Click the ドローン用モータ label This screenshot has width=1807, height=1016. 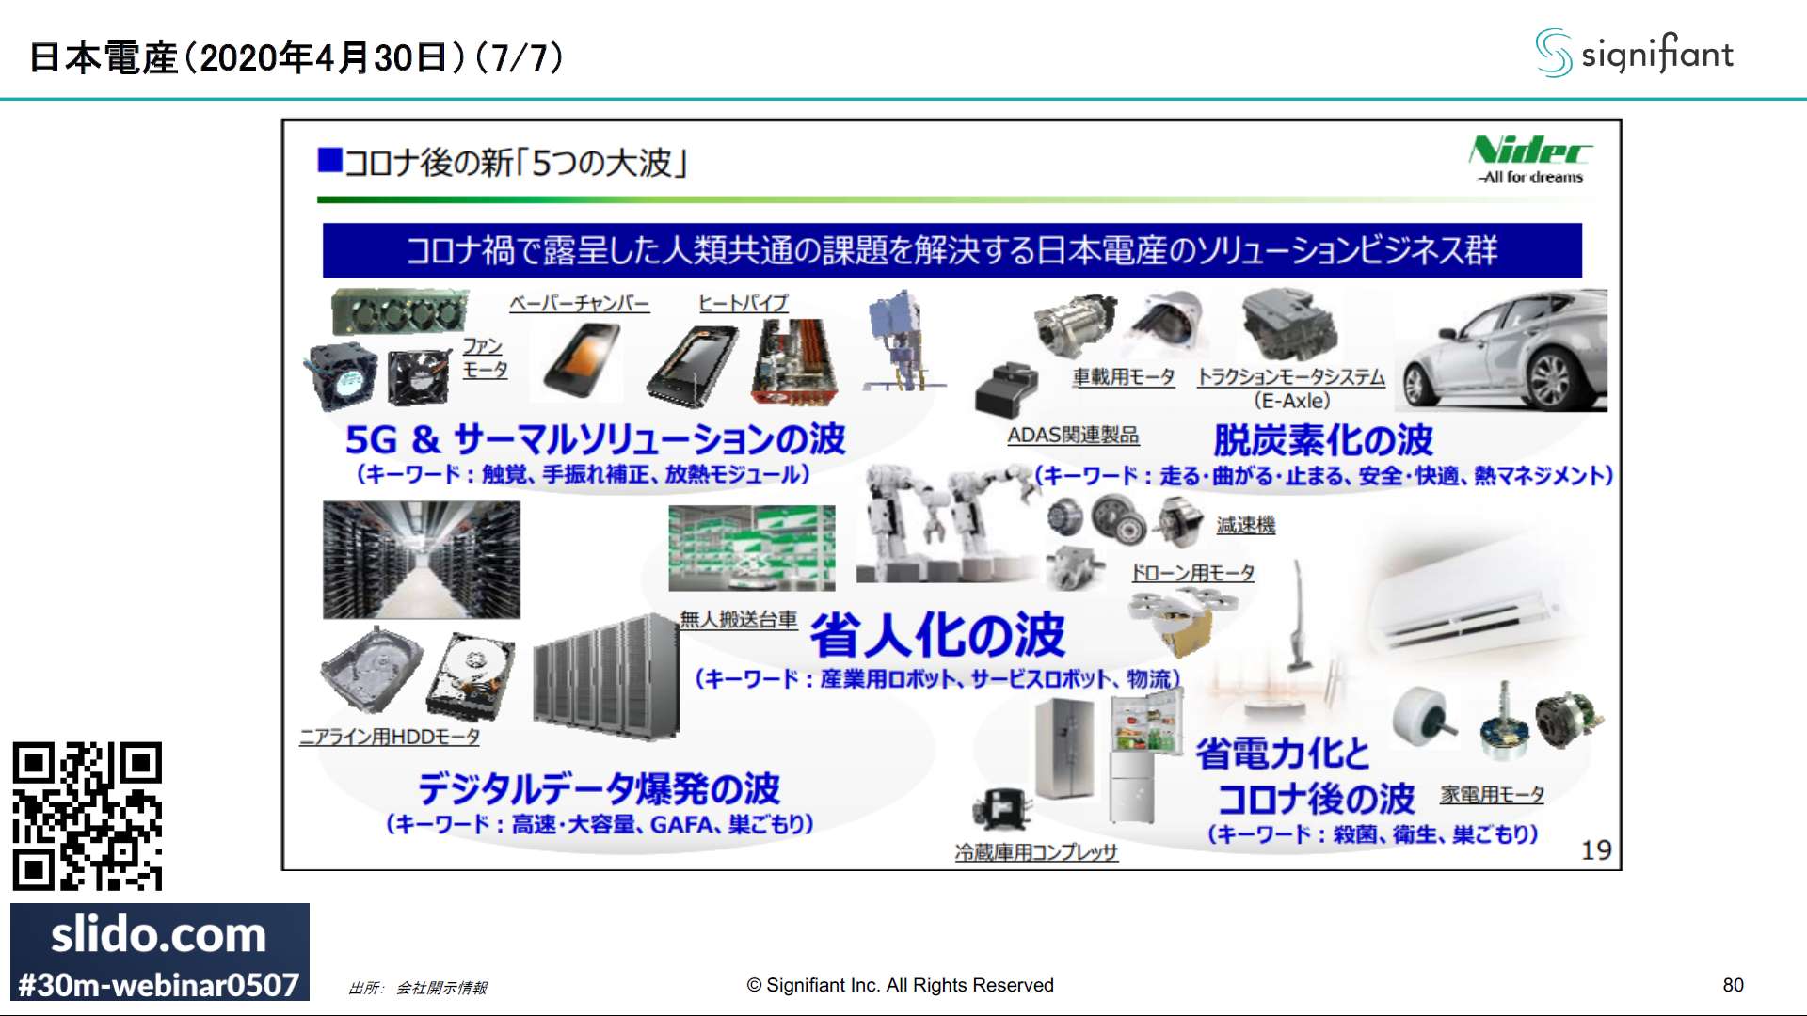pos(1191,573)
